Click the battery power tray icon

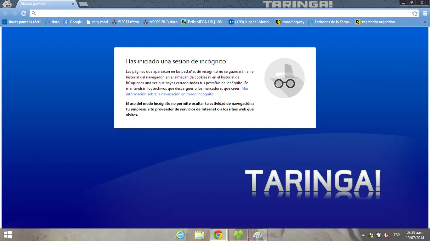pos(379,235)
